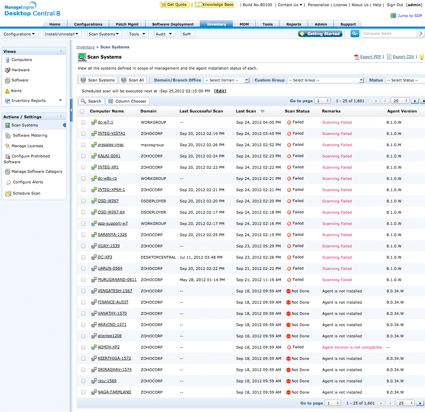The image size is (425, 412).
Task: Click the Scan All button
Action: pyautogui.click(x=133, y=80)
